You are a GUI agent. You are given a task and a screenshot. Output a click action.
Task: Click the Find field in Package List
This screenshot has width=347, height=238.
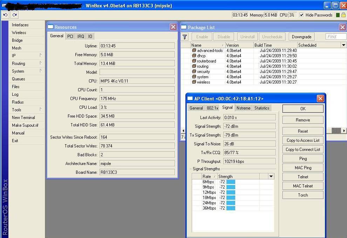(x=336, y=37)
